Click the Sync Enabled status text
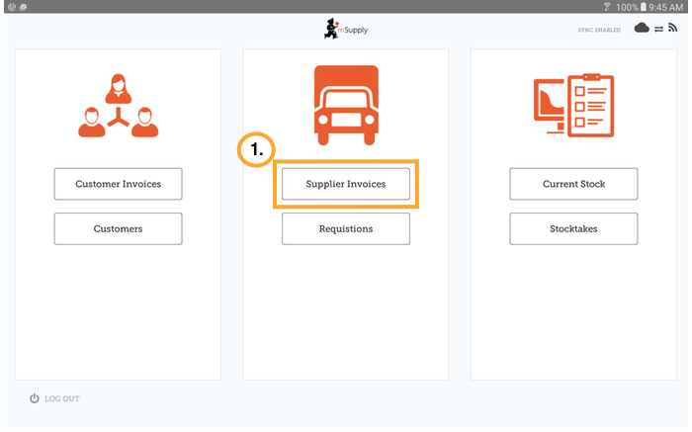692x432 pixels. 599,30
